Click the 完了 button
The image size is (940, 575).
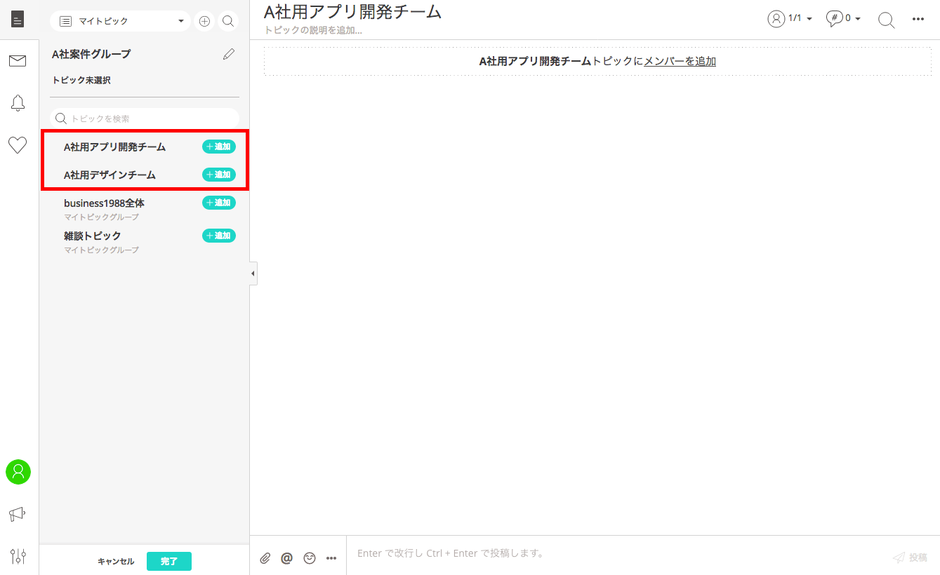[x=169, y=561]
